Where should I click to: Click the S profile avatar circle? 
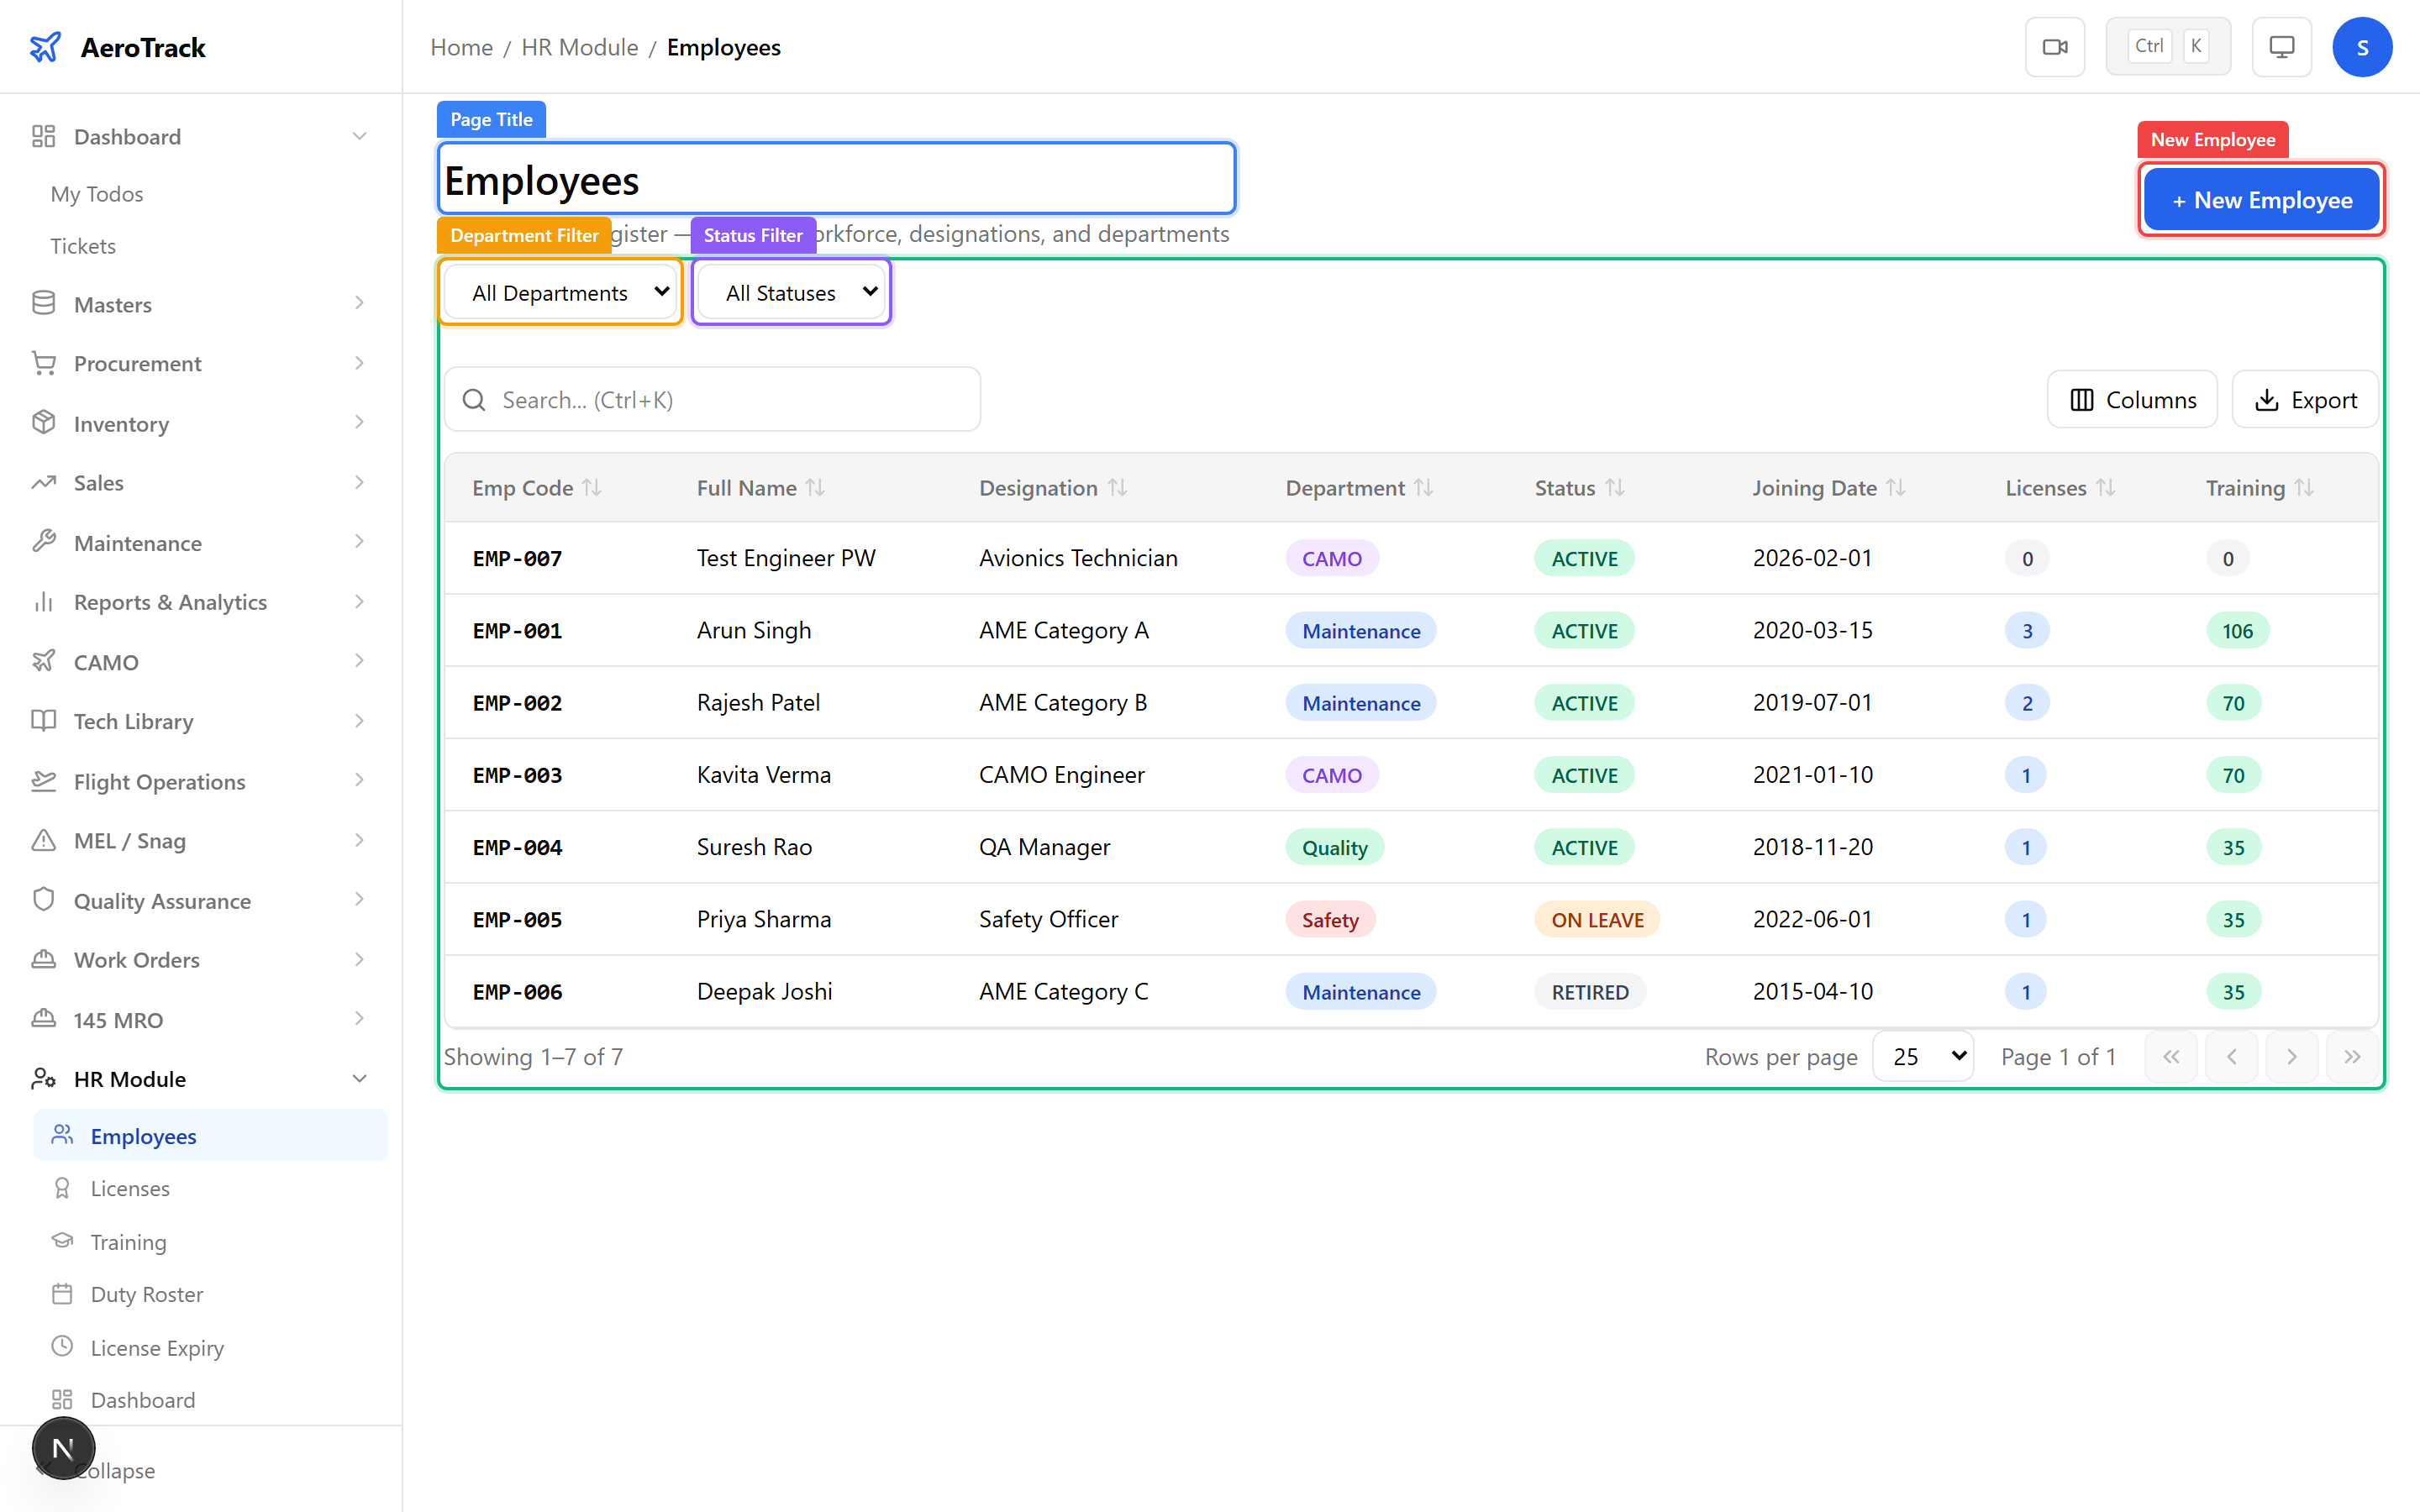[x=2362, y=46]
